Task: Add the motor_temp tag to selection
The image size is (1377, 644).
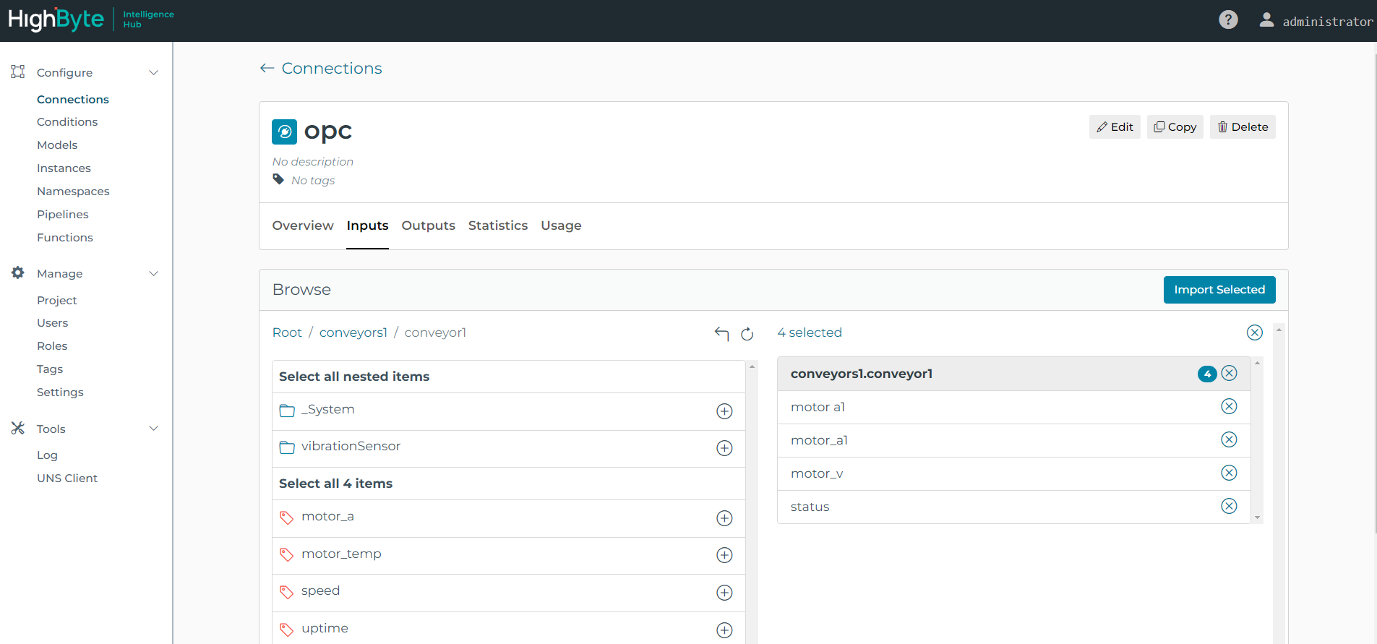Action: [x=724, y=555]
